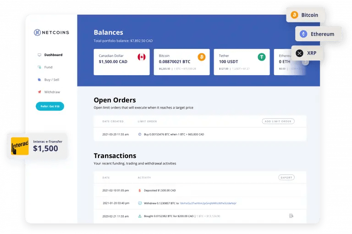Click the Ethereum floating tag
352x234 pixels.
pos(318,34)
